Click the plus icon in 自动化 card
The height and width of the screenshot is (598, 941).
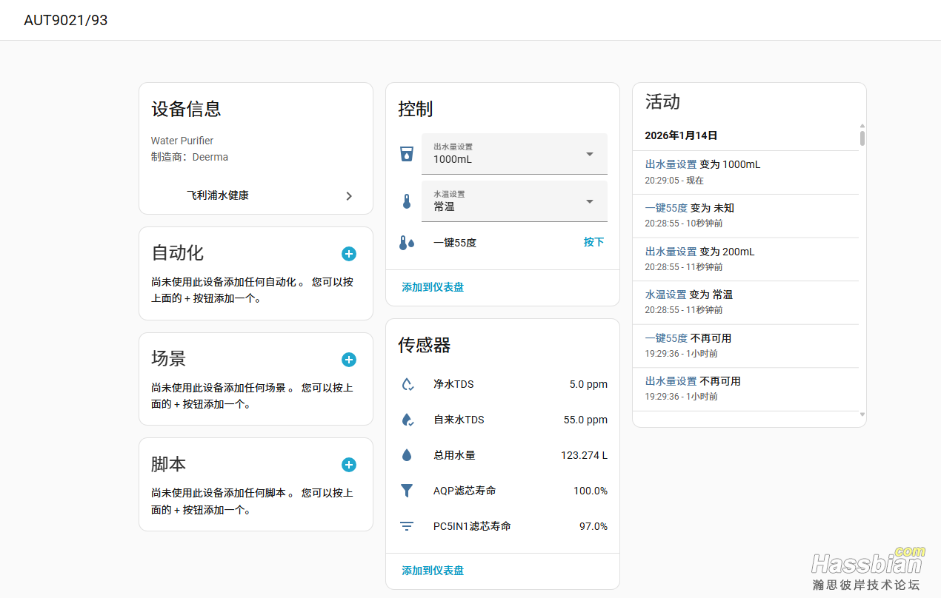[349, 254]
